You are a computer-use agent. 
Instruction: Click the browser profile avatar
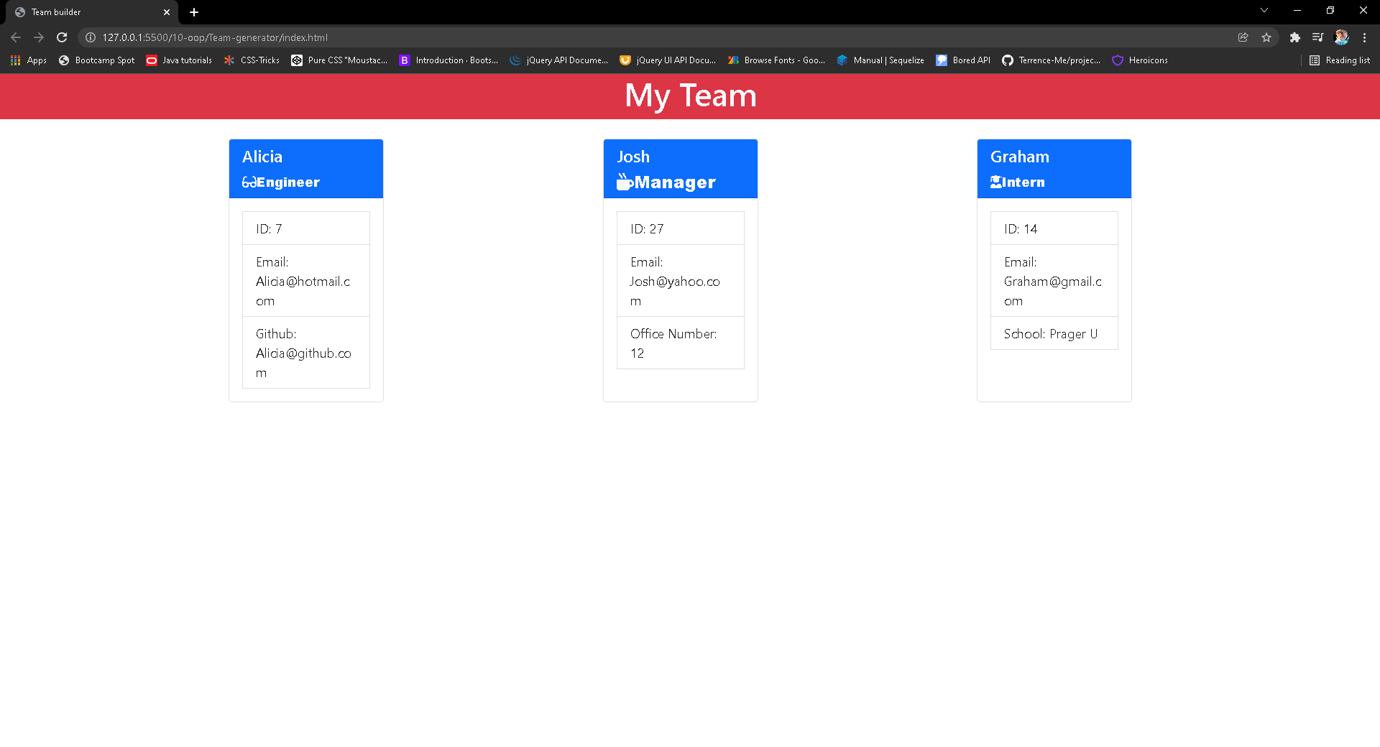click(x=1341, y=37)
